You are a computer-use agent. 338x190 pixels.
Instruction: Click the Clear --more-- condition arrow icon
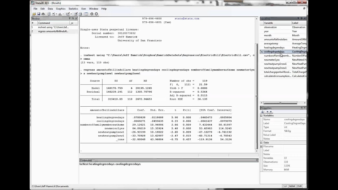pyautogui.click(x=92, y=14)
